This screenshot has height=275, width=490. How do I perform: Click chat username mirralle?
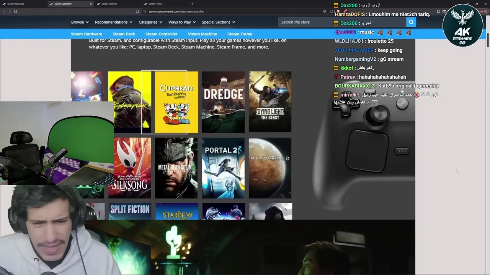coord(349,95)
